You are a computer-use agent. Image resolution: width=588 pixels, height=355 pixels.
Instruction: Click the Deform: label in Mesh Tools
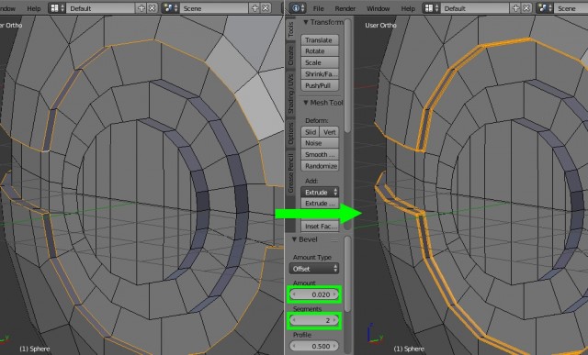point(316,120)
